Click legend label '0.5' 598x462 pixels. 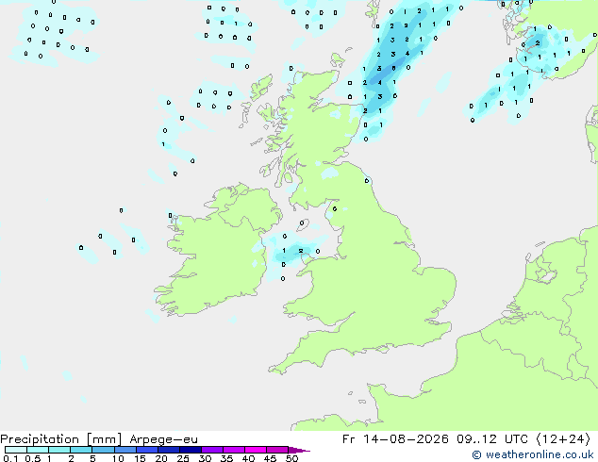point(32,458)
